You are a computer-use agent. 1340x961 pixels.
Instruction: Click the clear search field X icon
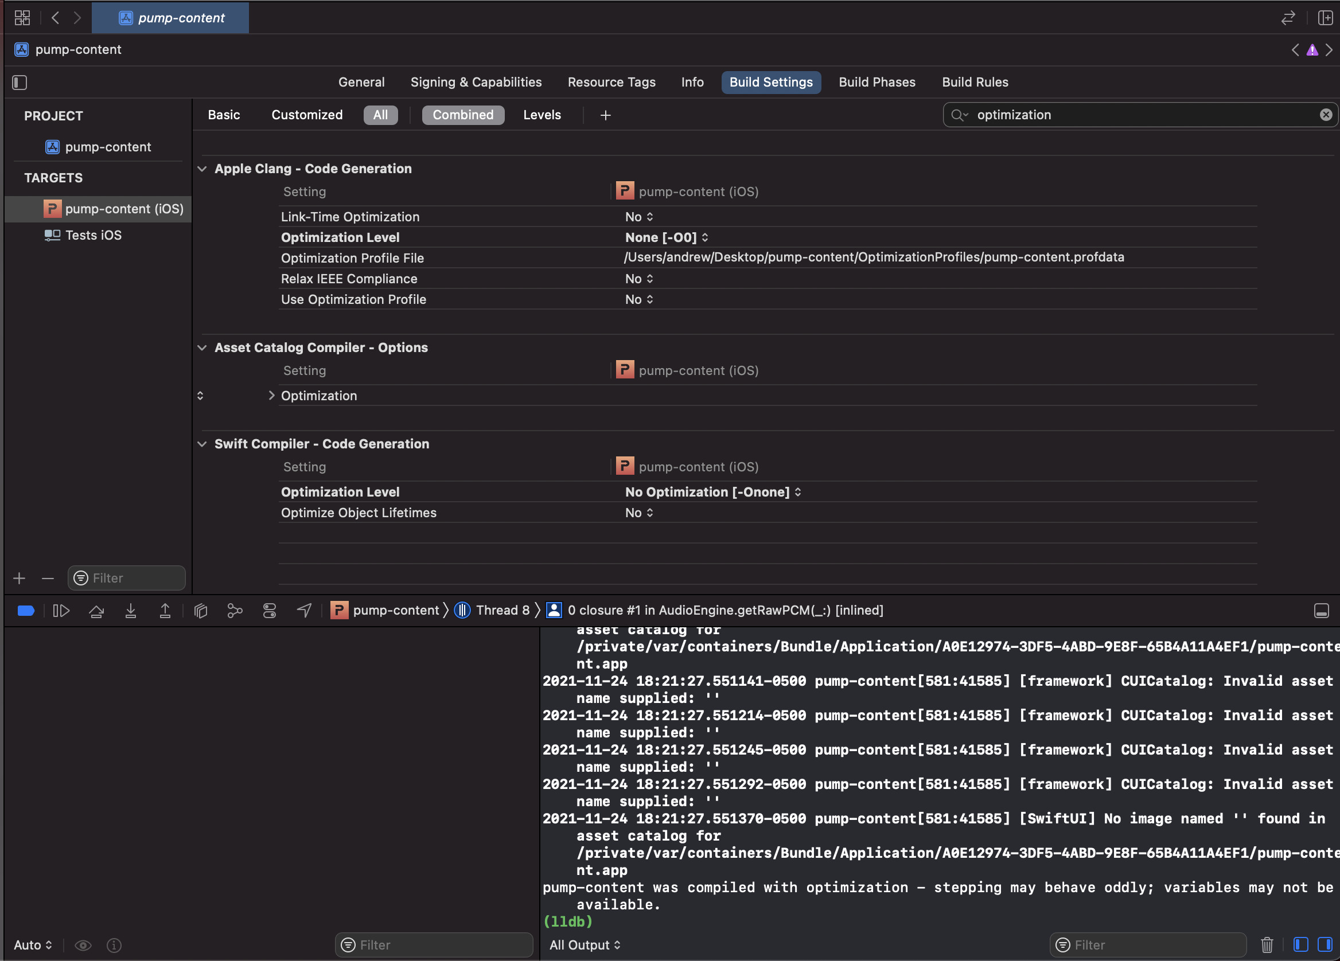1323,115
